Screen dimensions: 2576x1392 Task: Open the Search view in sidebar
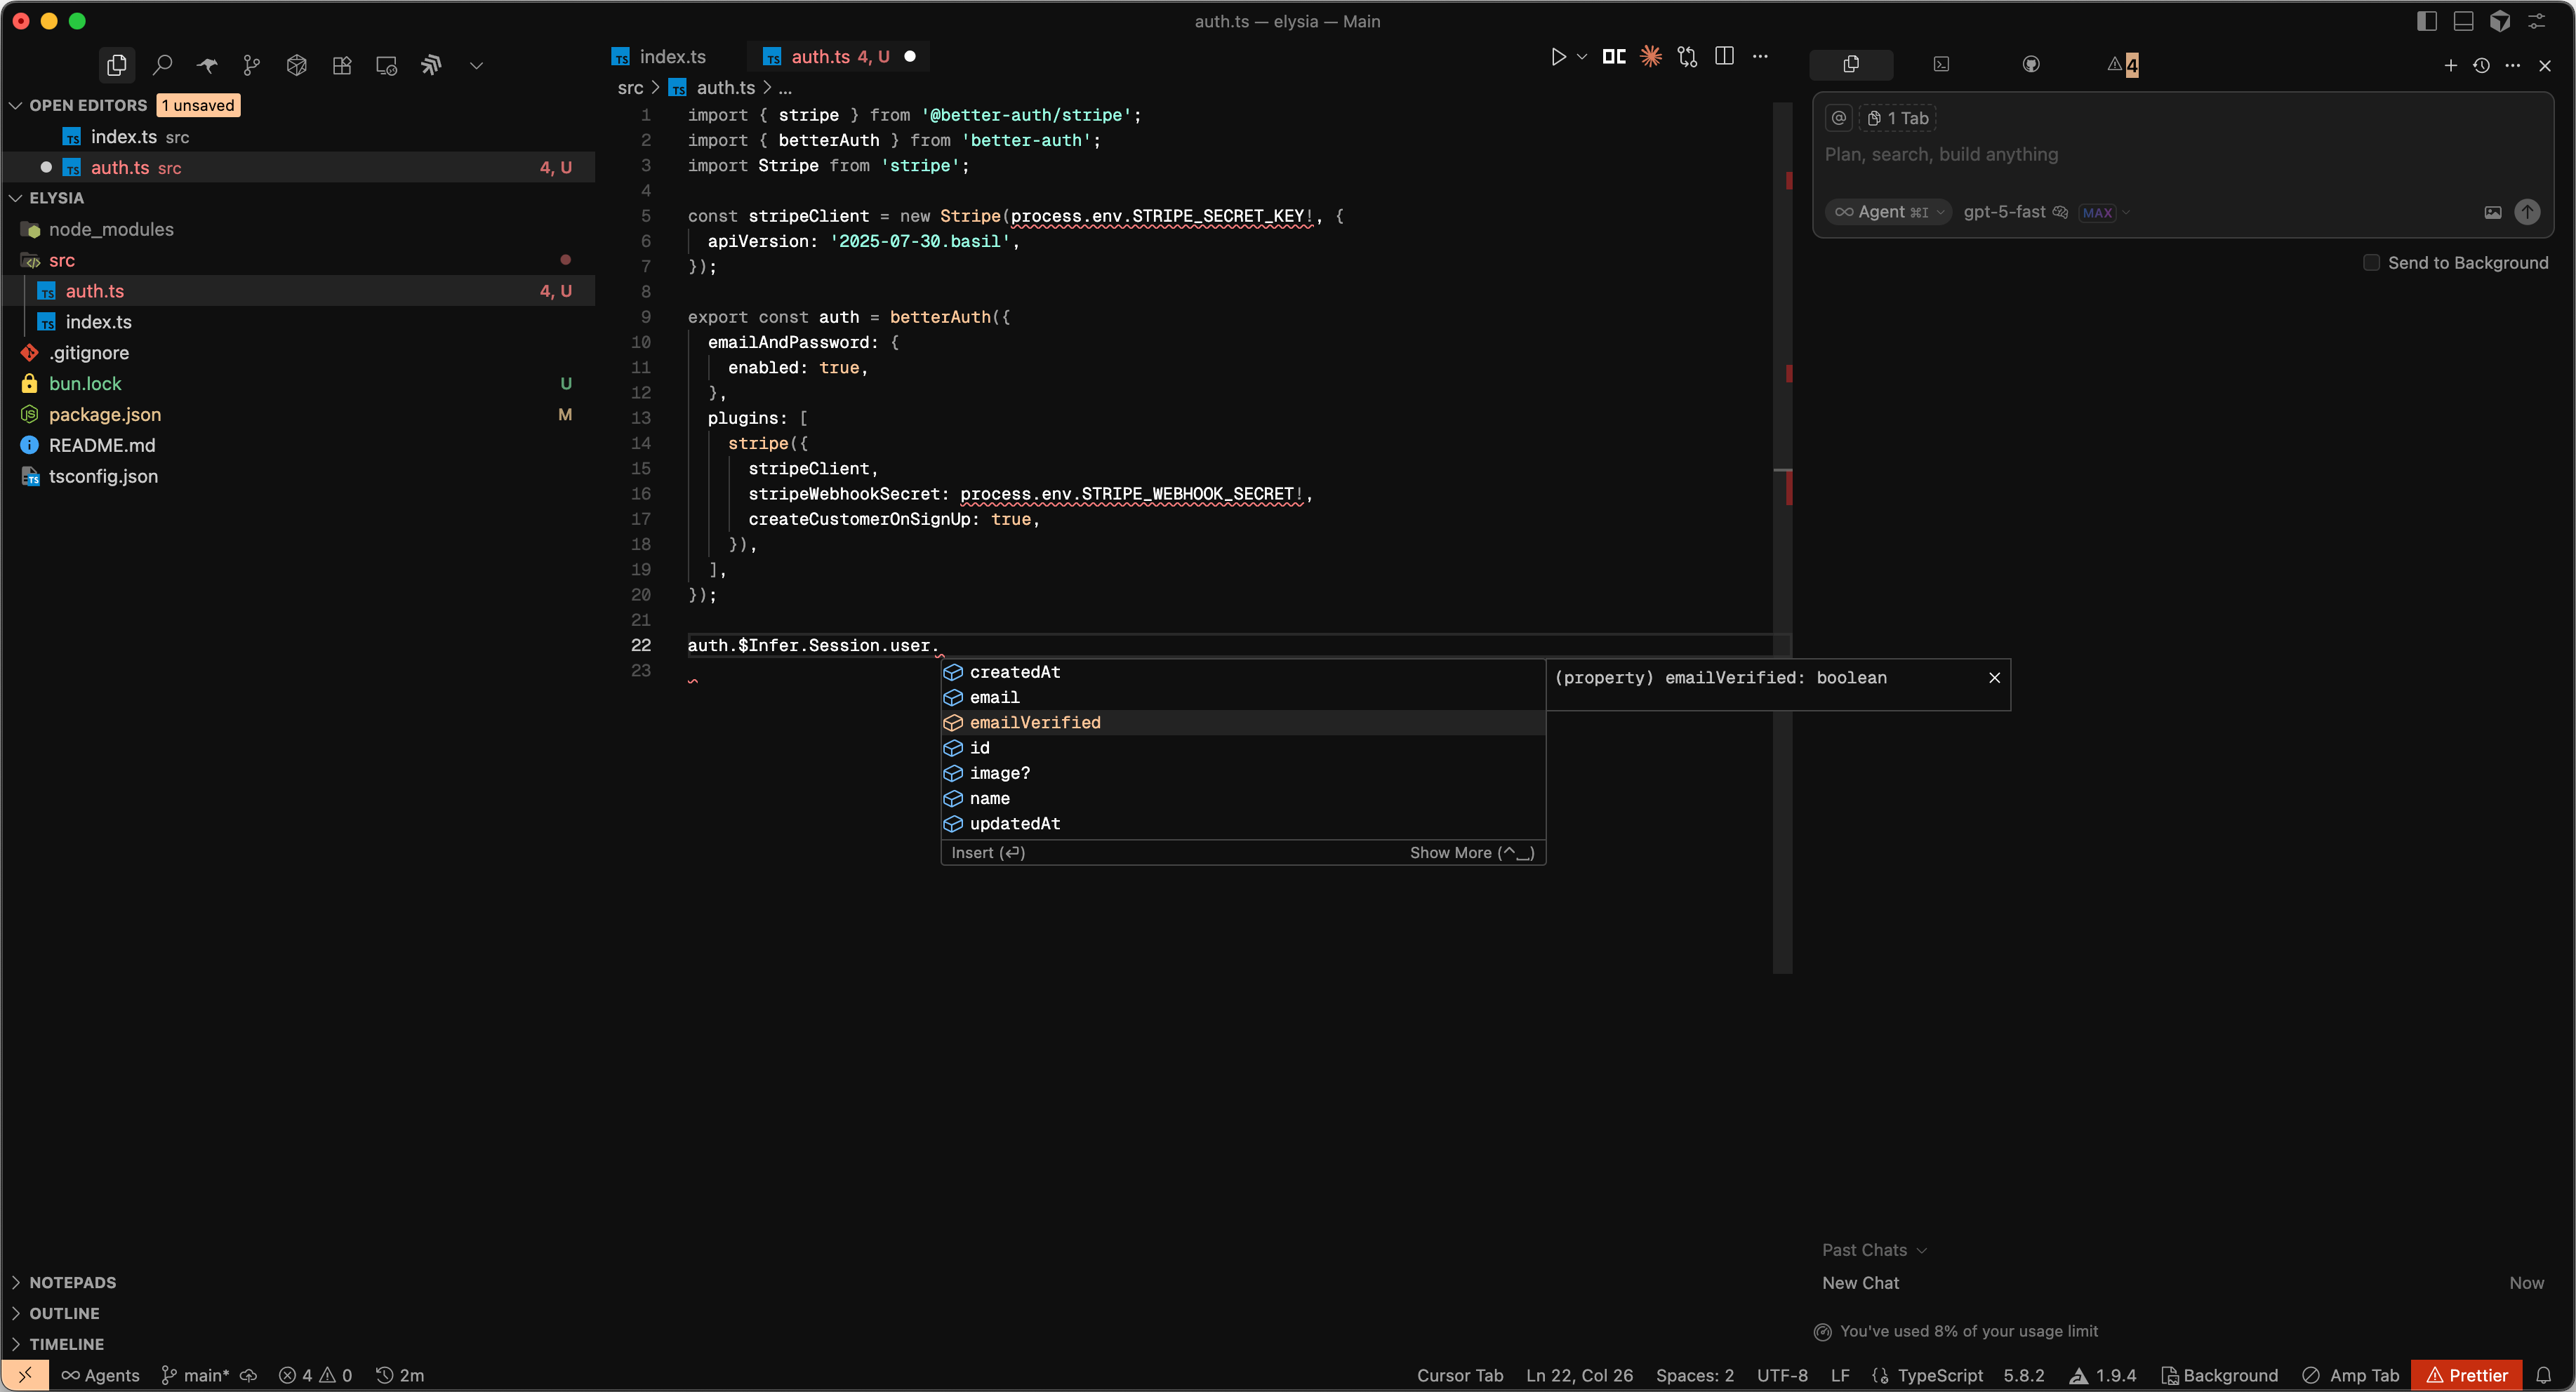(162, 65)
